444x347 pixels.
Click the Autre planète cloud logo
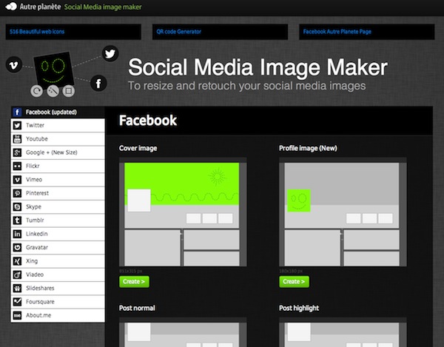pyautogui.click(x=11, y=7)
